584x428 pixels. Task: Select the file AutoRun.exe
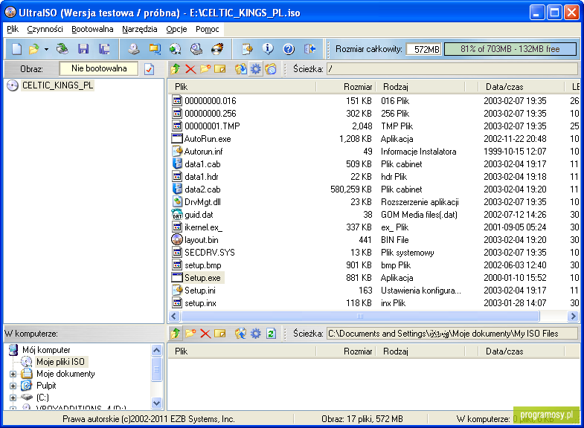(208, 139)
